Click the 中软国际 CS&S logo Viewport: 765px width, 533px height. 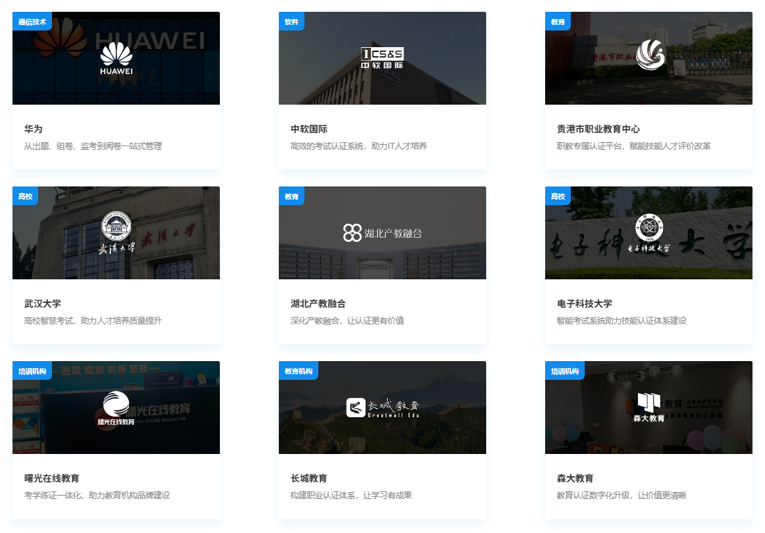(x=381, y=58)
